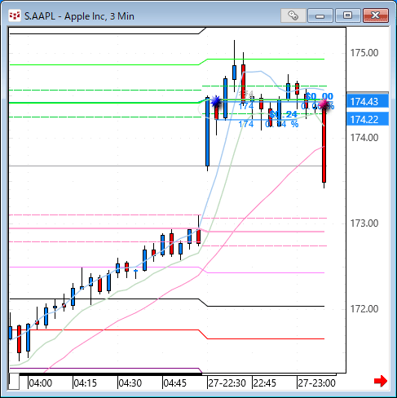Click the S.AAPL chart application icon

[x=14, y=15]
